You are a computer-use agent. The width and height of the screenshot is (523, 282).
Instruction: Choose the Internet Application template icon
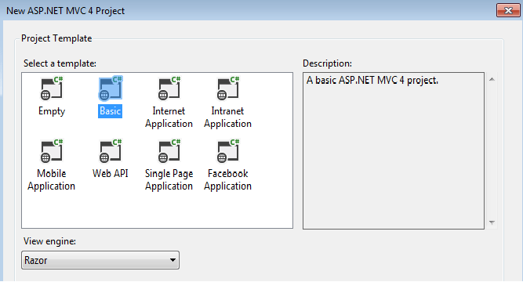[169, 89]
